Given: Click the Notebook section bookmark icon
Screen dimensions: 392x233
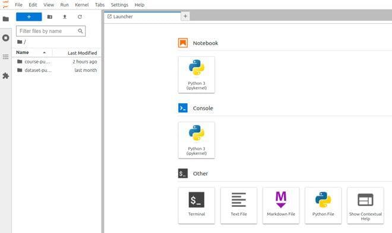Looking at the screenshot, I should click(183, 43).
